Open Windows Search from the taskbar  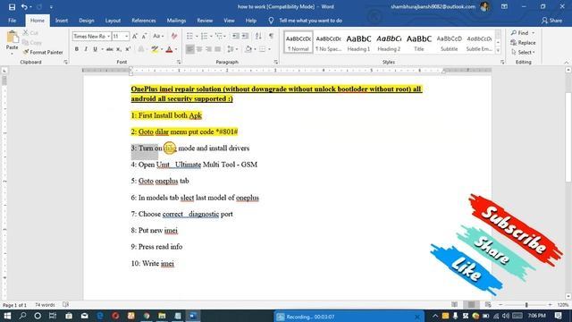tap(22, 316)
